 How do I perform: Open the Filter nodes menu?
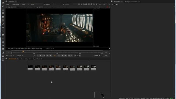pyautogui.click(x=3, y=20)
